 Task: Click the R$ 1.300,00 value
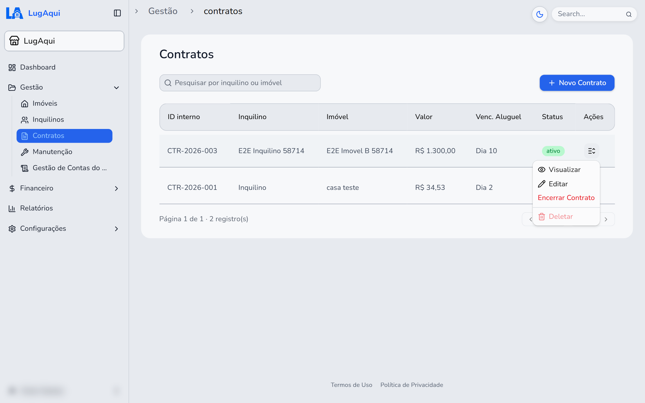pyautogui.click(x=435, y=151)
